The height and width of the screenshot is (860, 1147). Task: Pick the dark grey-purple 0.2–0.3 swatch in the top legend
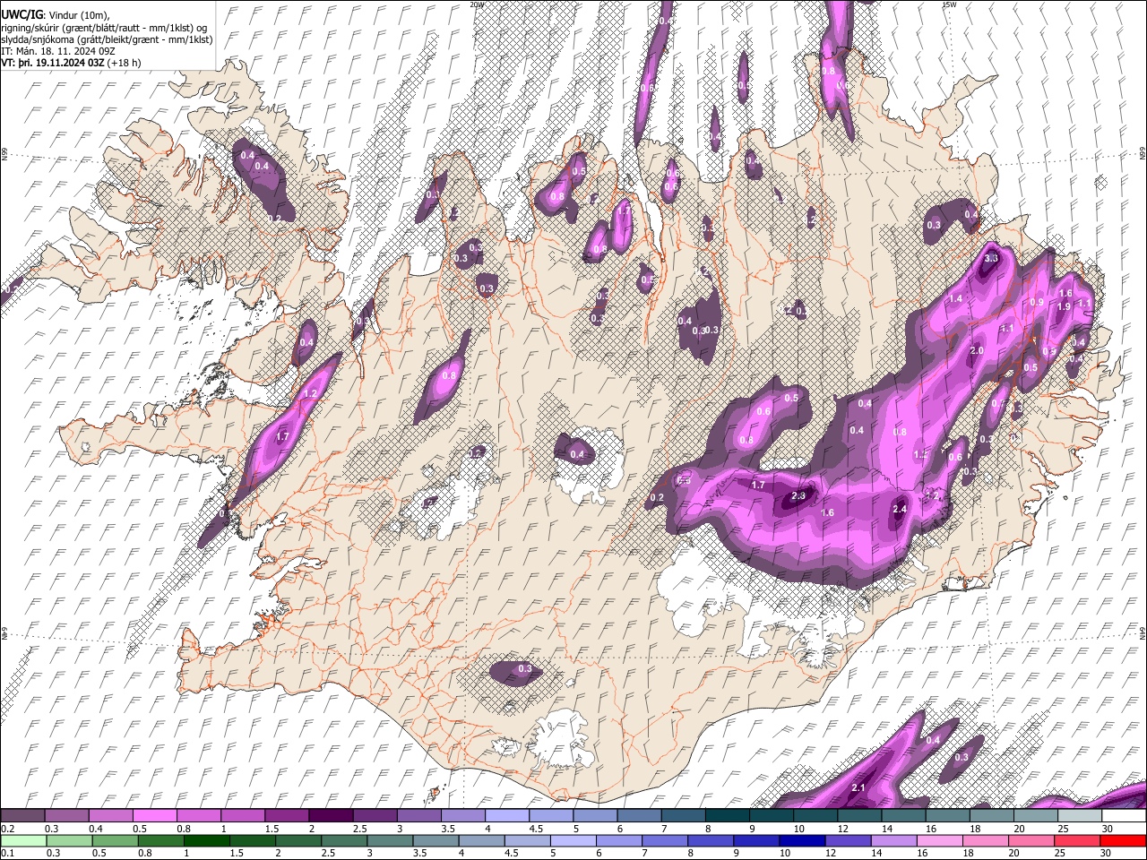point(22,816)
